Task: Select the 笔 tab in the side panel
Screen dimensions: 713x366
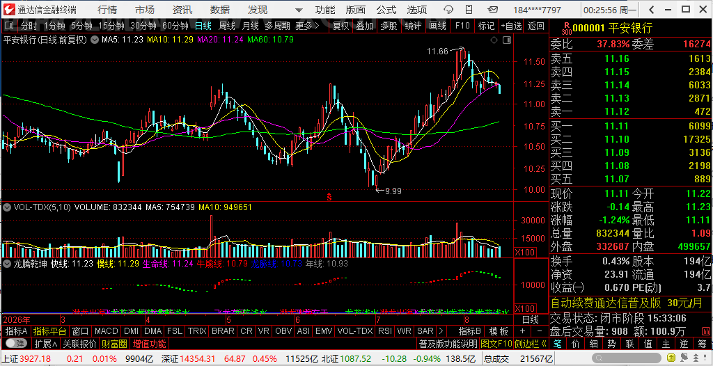Action: [557, 343]
